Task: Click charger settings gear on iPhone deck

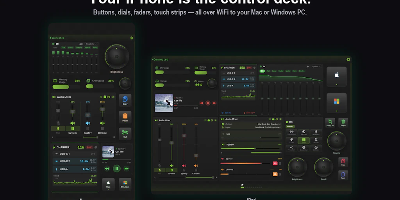Action: coord(96,147)
